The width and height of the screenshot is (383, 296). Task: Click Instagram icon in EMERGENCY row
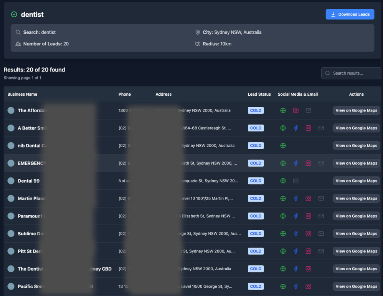tap(308, 163)
